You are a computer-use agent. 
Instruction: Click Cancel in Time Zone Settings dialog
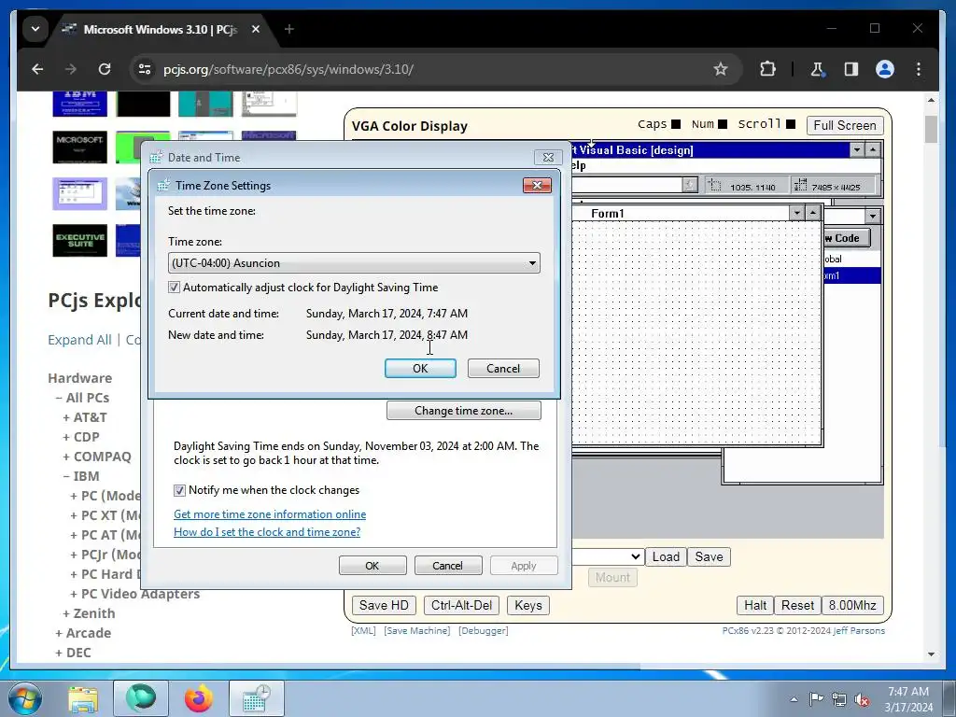(503, 368)
